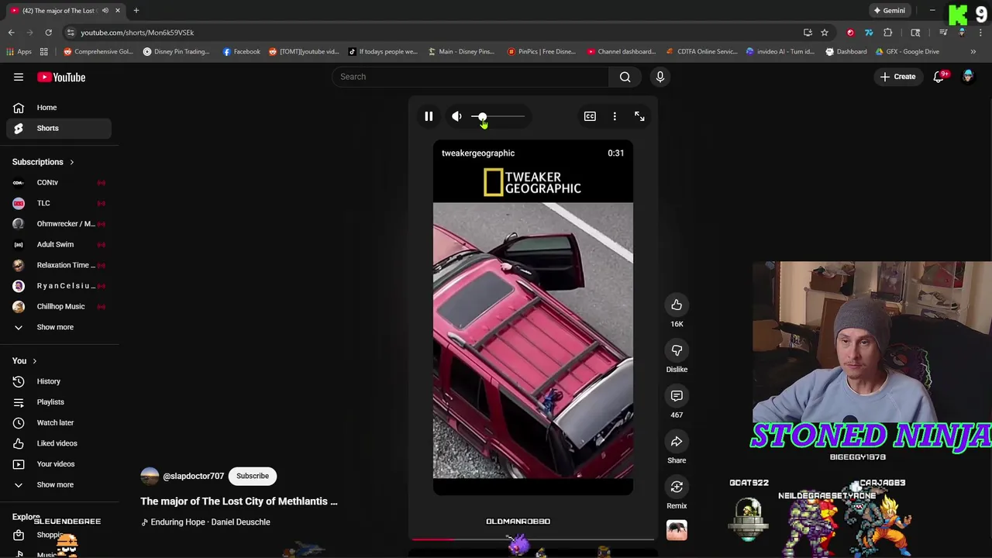Click the tweakergeographic label on the video
992x558 pixels.
point(478,153)
